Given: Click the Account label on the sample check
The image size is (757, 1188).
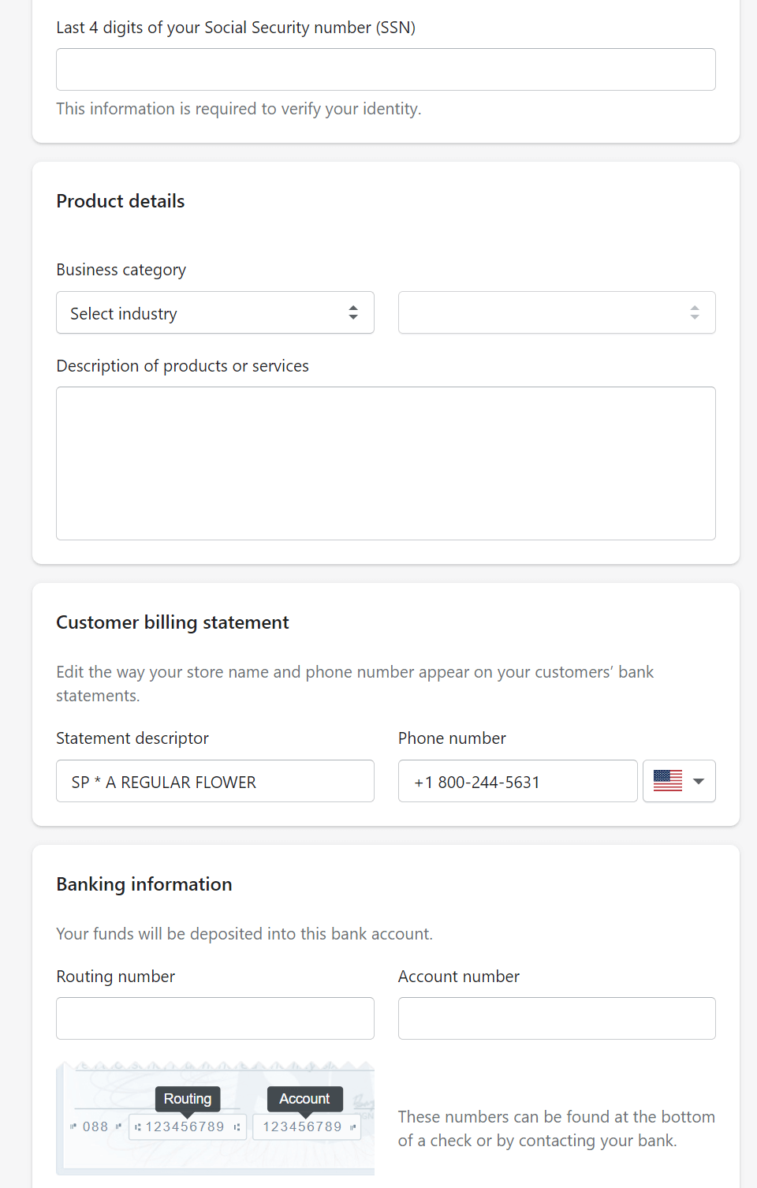Looking at the screenshot, I should (304, 1098).
